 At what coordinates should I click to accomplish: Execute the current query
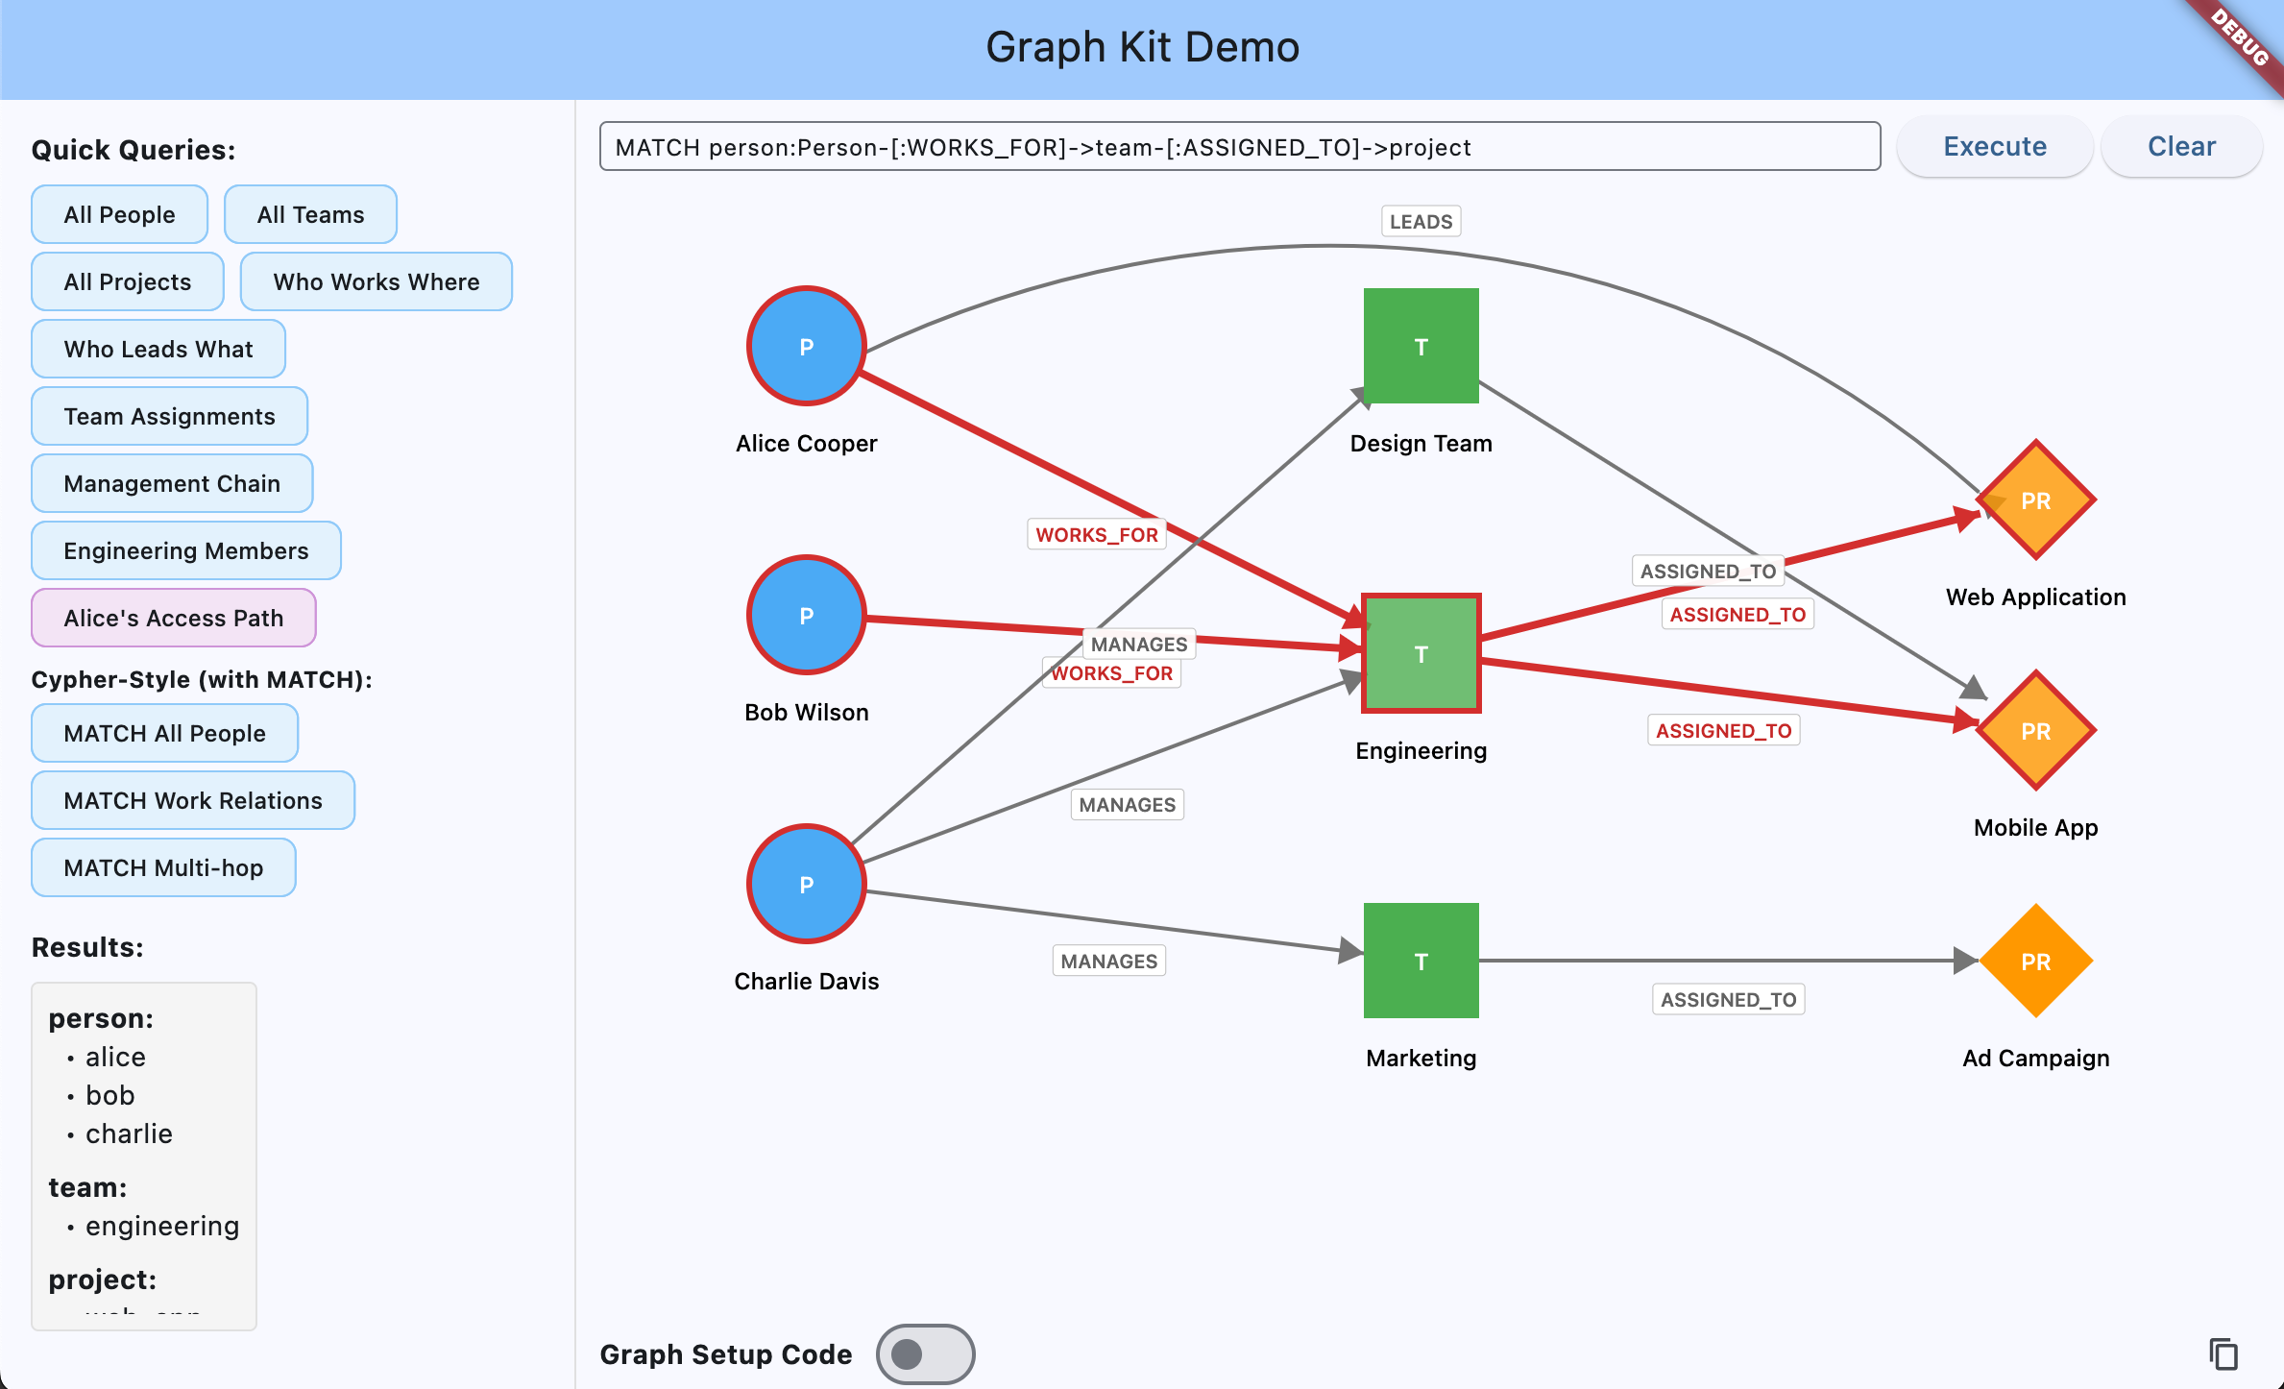click(x=1994, y=146)
